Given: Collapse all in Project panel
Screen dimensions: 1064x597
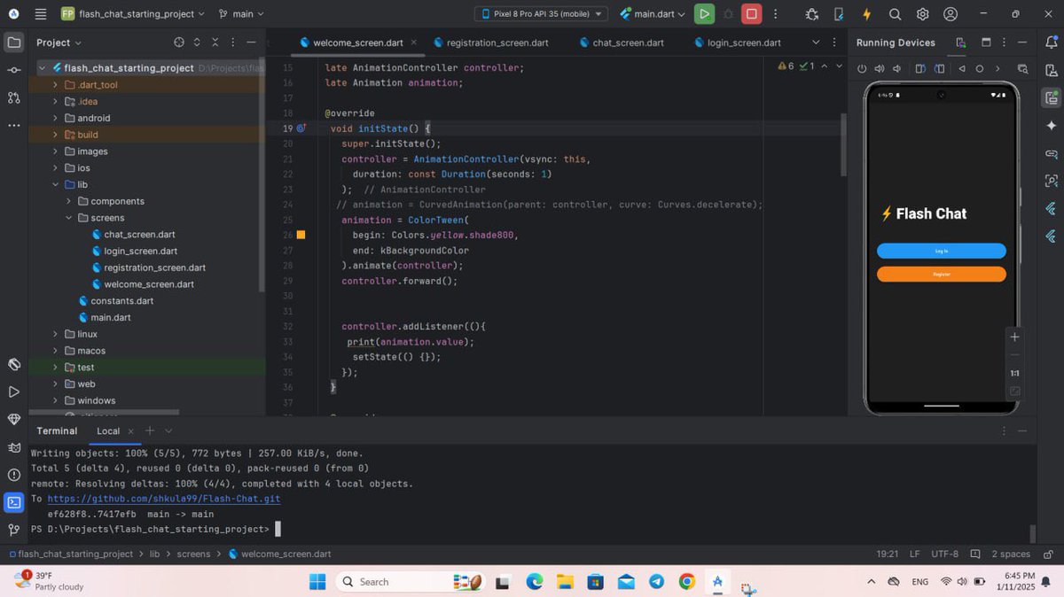Looking at the screenshot, I should click(215, 43).
